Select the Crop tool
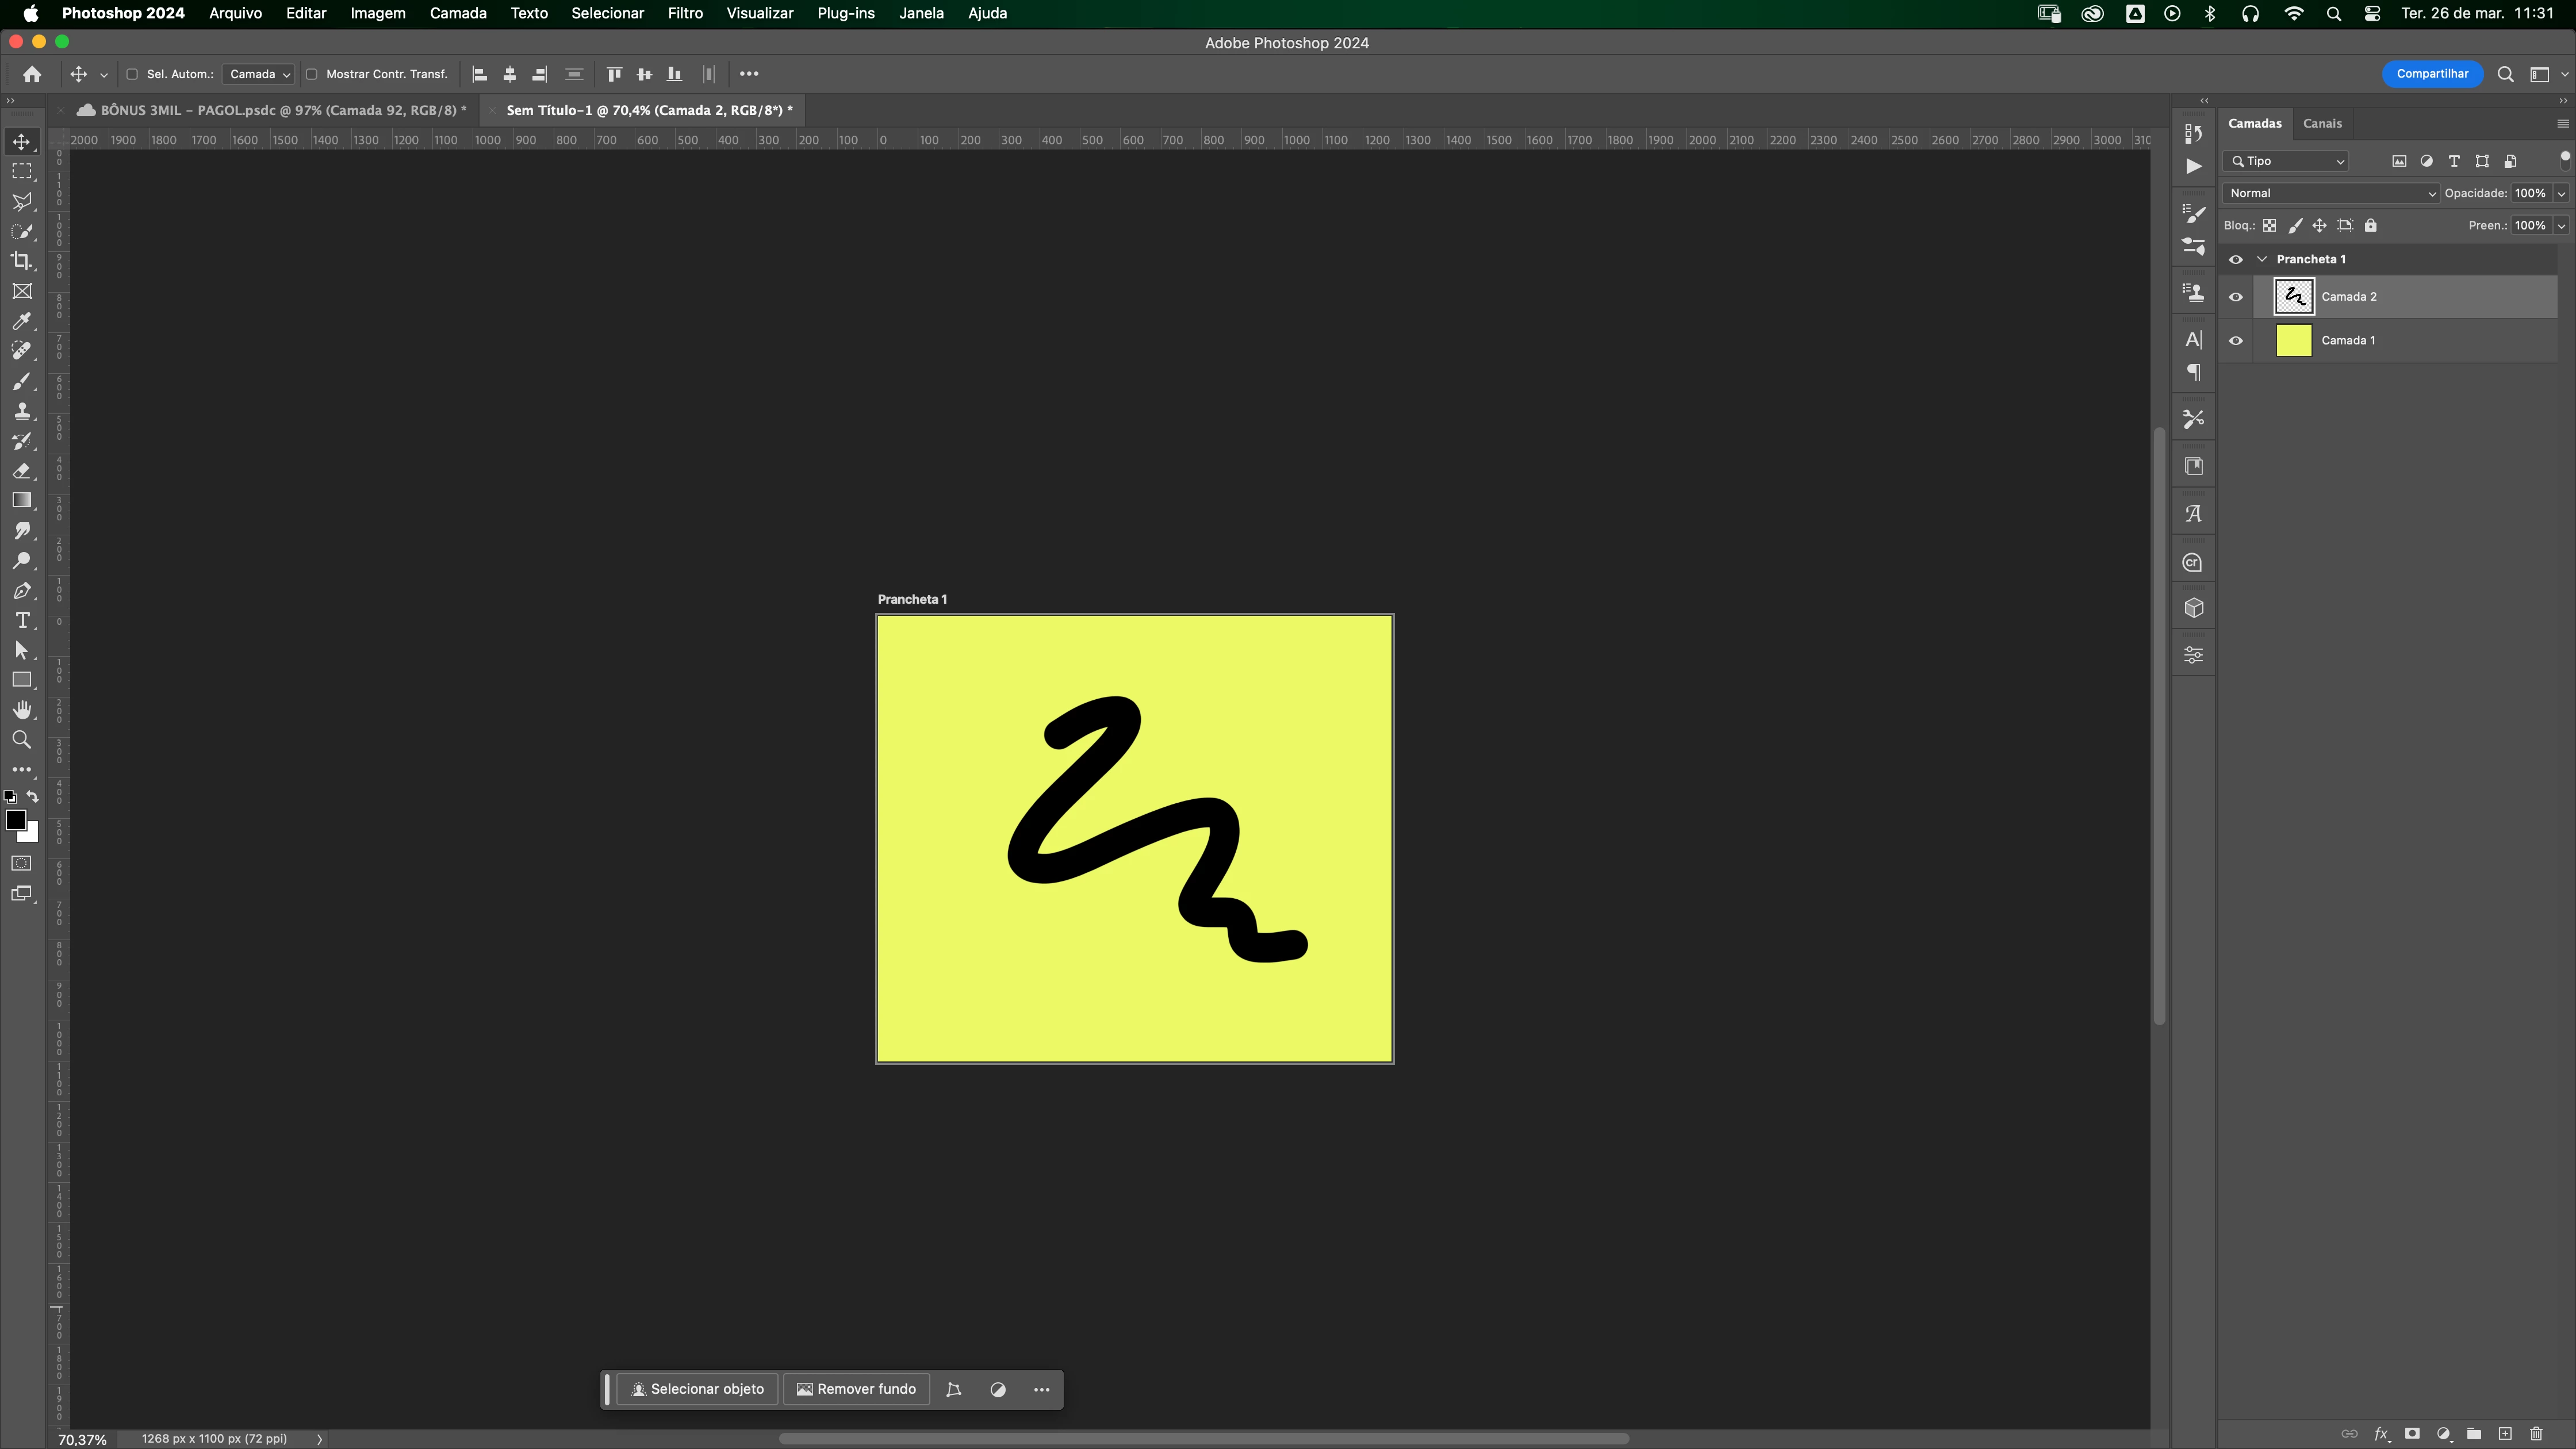Image resolution: width=2576 pixels, height=1449 pixels. [x=21, y=261]
